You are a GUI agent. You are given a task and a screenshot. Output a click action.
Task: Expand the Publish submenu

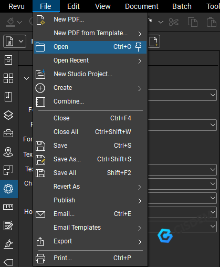90,200
